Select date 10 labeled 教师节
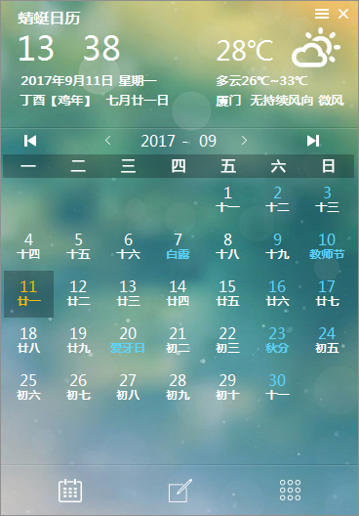The image size is (359, 516). tap(327, 246)
